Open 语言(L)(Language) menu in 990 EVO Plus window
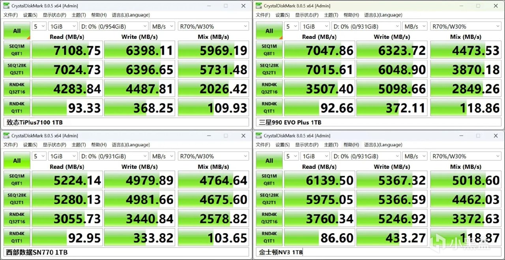The height and width of the screenshot is (260, 505). [x=383, y=15]
